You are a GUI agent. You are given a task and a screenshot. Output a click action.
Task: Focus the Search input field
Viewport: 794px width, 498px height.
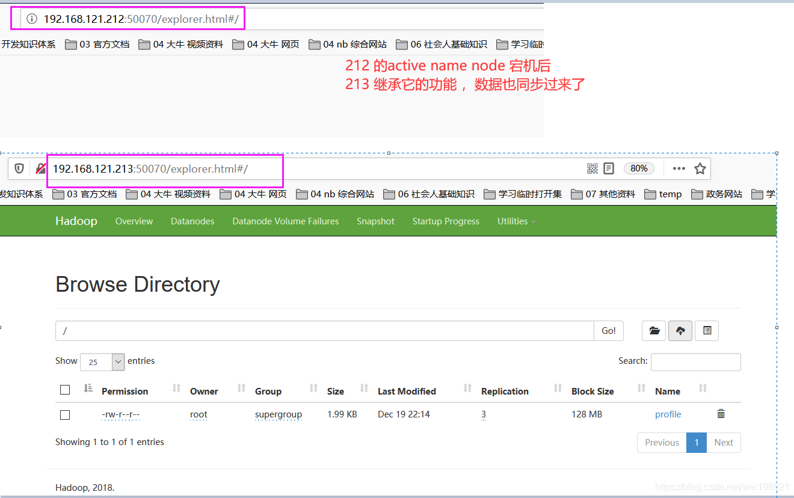[x=696, y=361]
